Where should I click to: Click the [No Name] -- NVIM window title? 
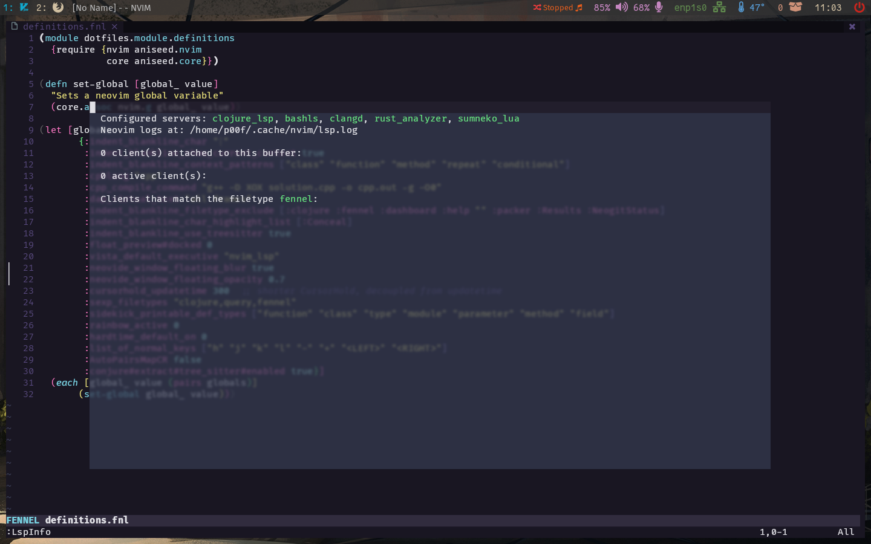111,8
